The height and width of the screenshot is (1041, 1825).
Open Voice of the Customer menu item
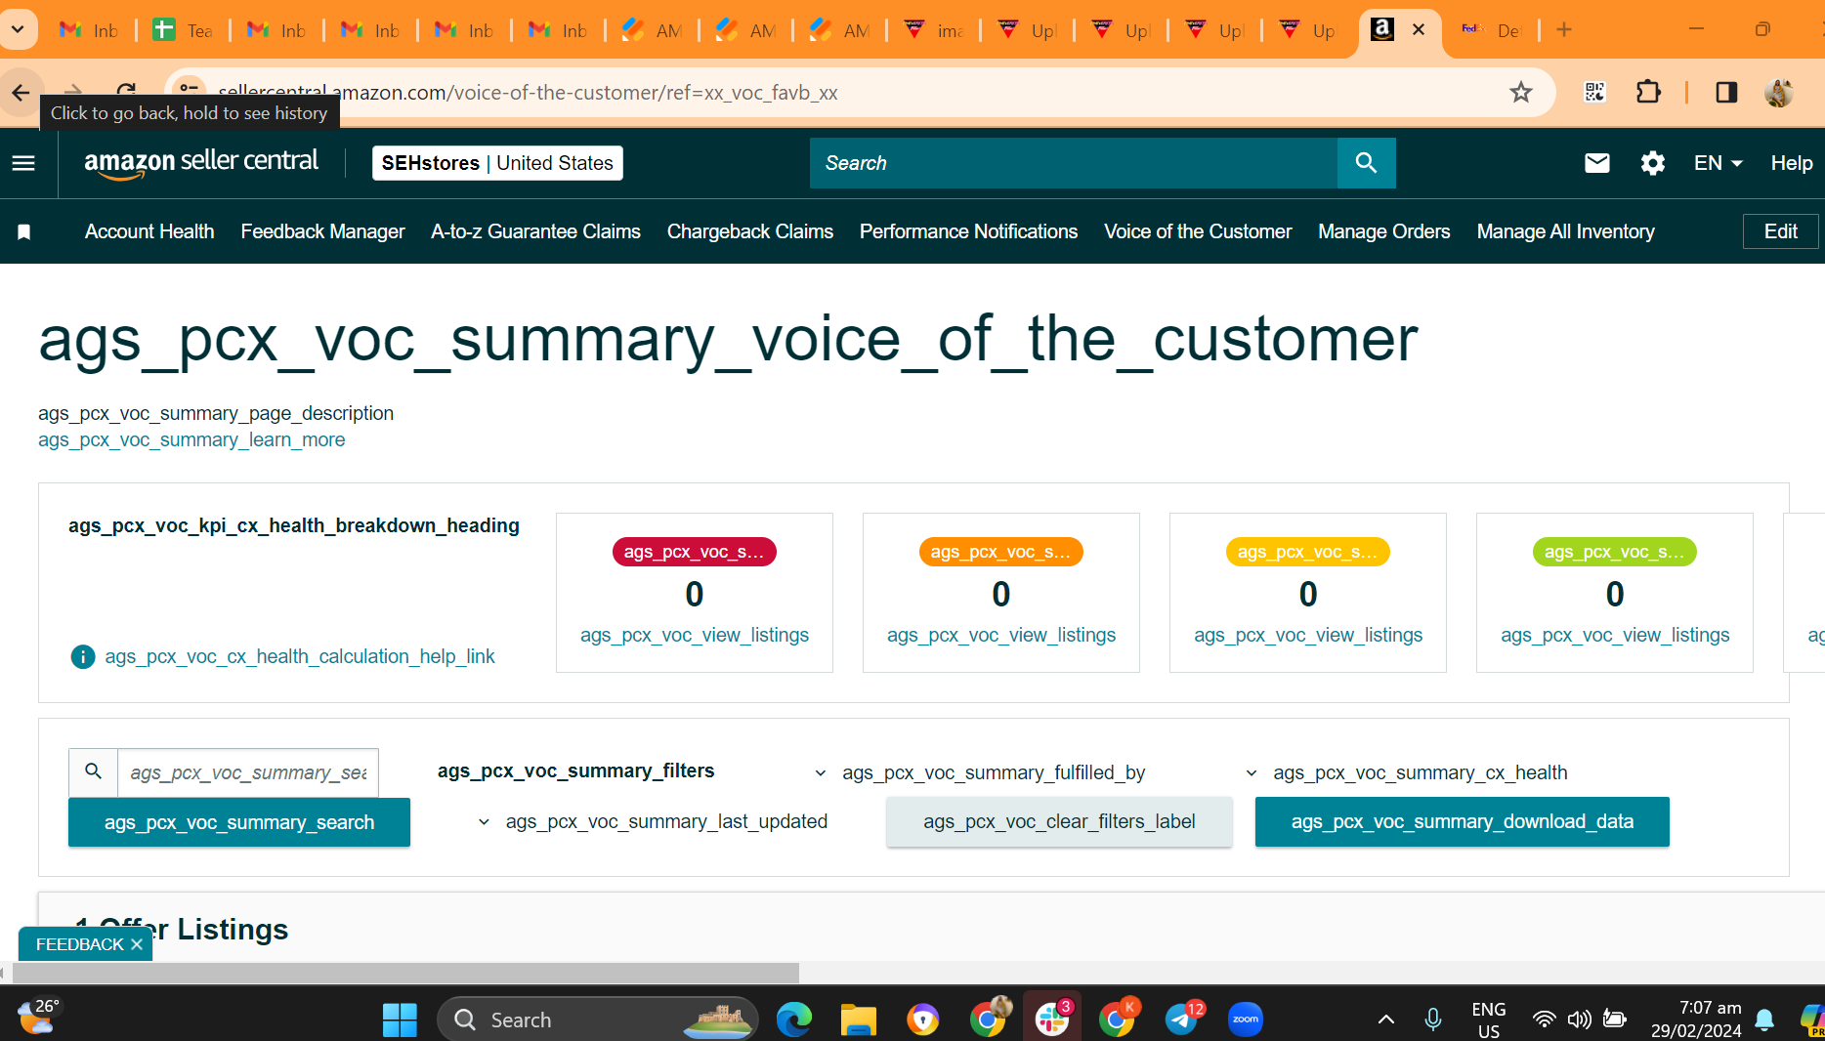tap(1198, 231)
